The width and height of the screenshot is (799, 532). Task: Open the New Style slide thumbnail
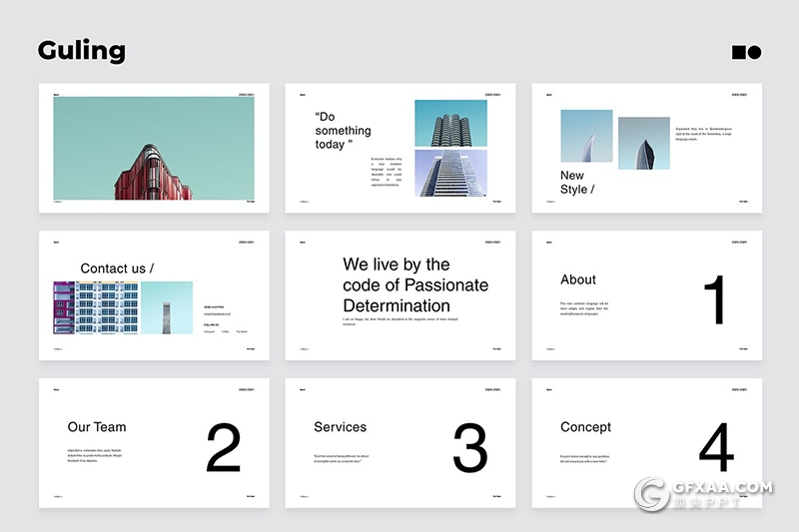pyautogui.click(x=646, y=148)
